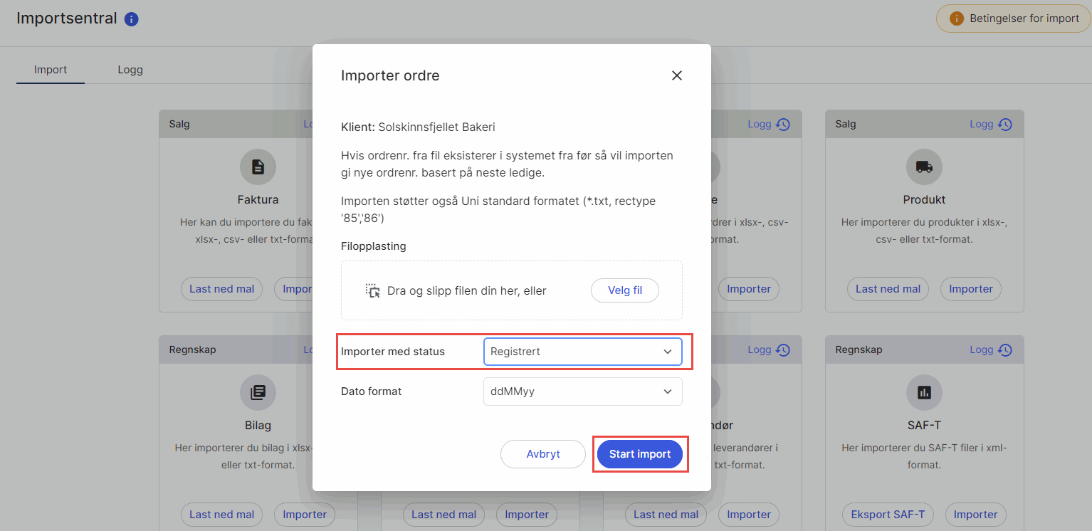Click the Velg fil button
The width and height of the screenshot is (1092, 531).
624,290
